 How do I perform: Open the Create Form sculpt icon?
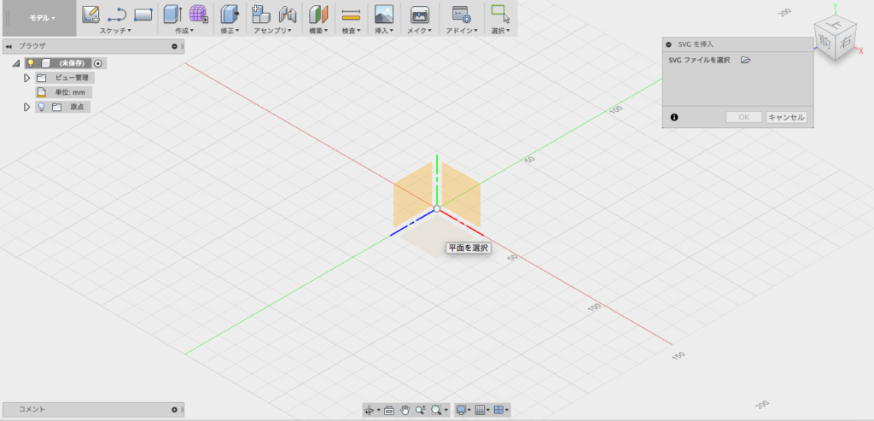click(x=198, y=14)
